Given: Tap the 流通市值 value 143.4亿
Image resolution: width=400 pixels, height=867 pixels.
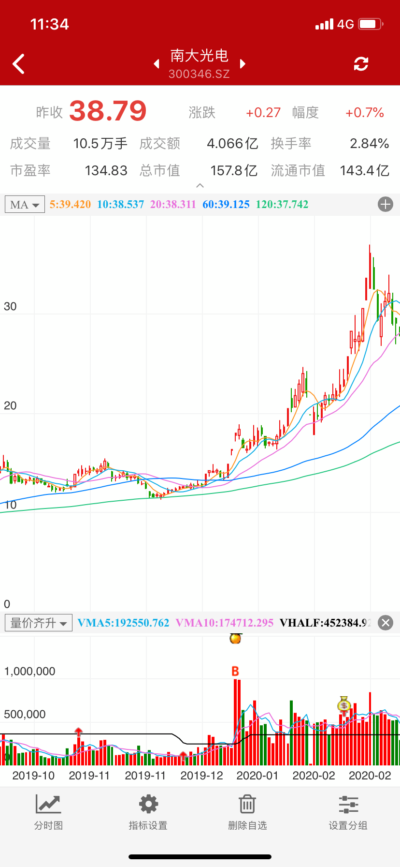Looking at the screenshot, I should point(365,170).
